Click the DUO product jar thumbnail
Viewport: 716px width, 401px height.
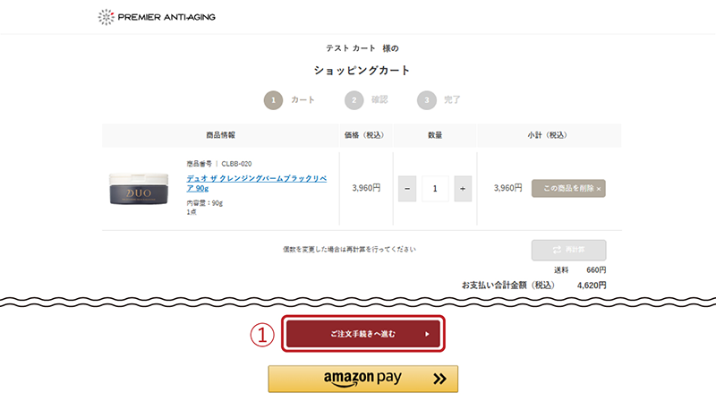[x=139, y=189]
